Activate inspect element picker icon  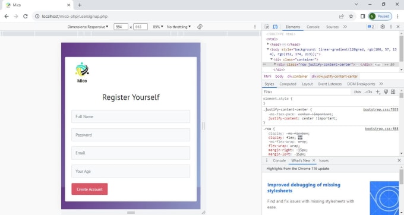point(267,27)
